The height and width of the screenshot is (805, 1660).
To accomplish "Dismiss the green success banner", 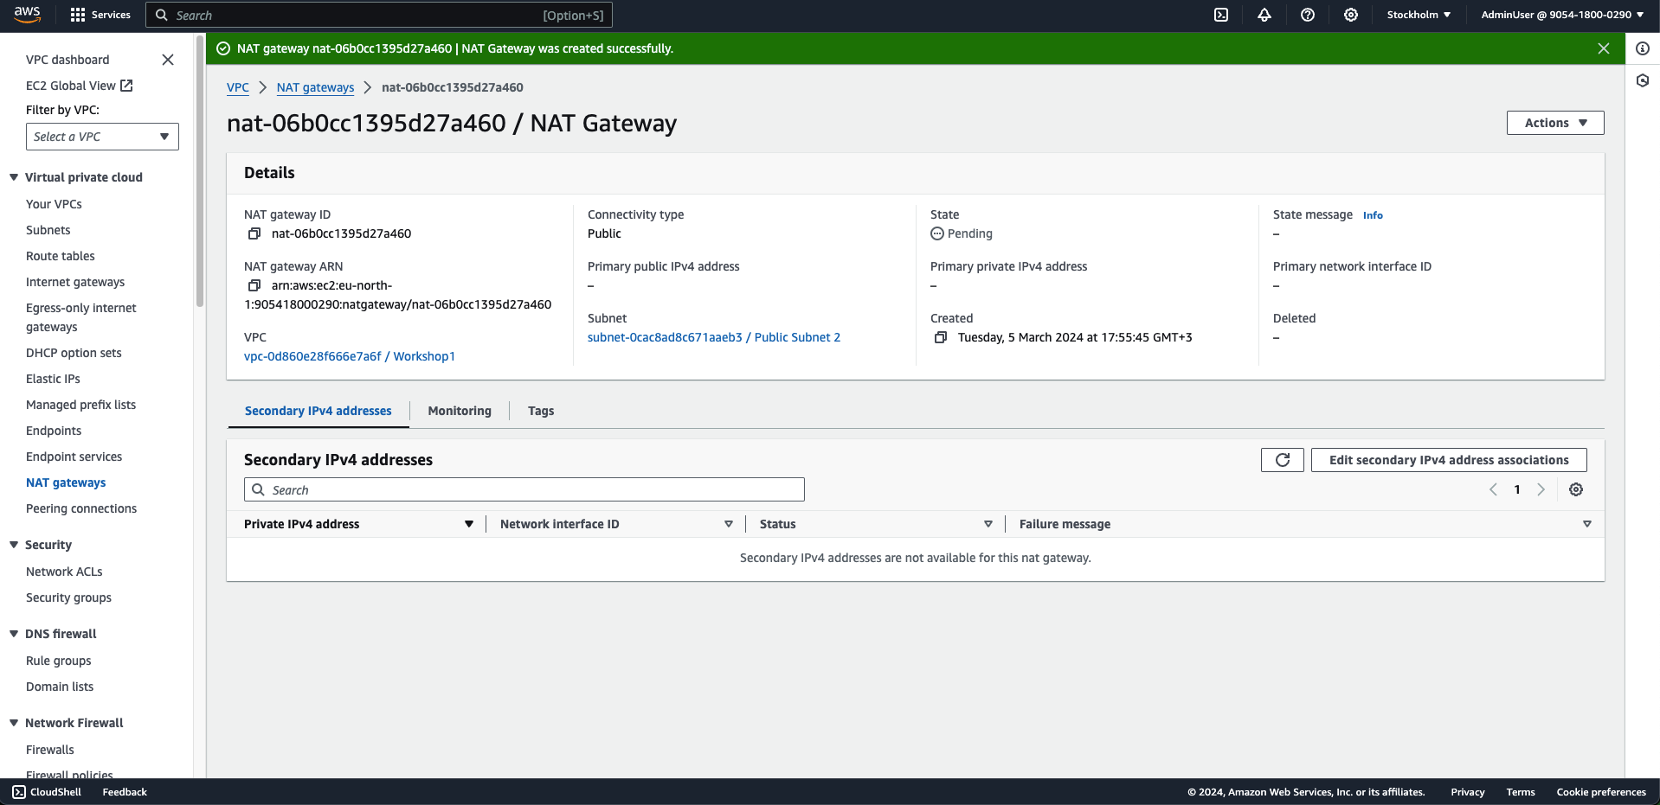I will [1603, 48].
